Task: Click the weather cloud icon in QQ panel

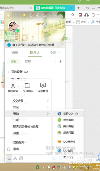Action: tap(58, 26)
